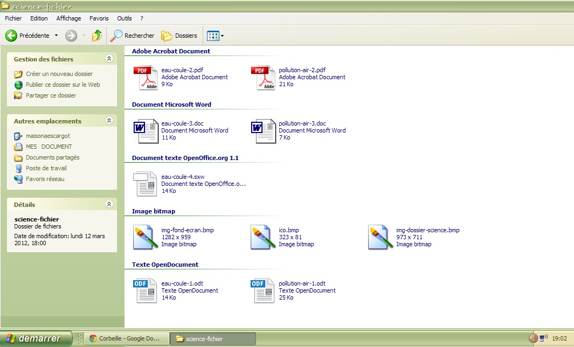This screenshot has height=347, width=574.
Task: Click Créer un nouveau dossier link
Action: pos(59,74)
